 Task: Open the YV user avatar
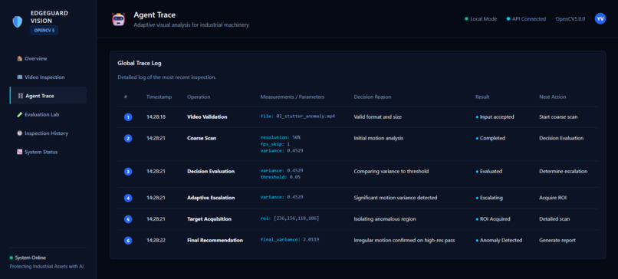[x=600, y=18]
